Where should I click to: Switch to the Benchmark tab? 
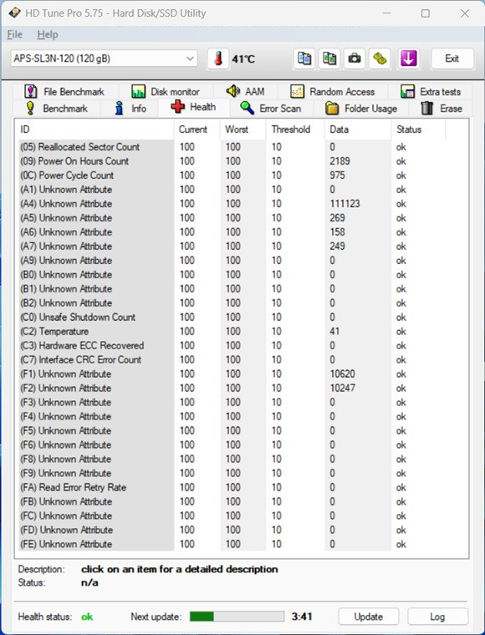pos(56,109)
